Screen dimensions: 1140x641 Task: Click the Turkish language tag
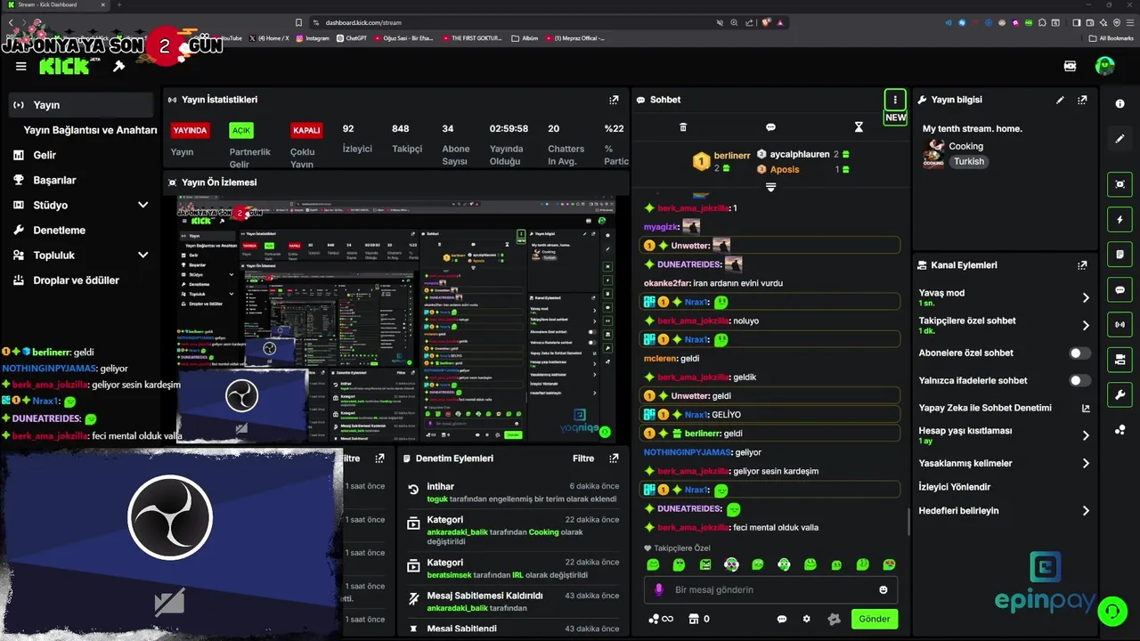click(969, 162)
